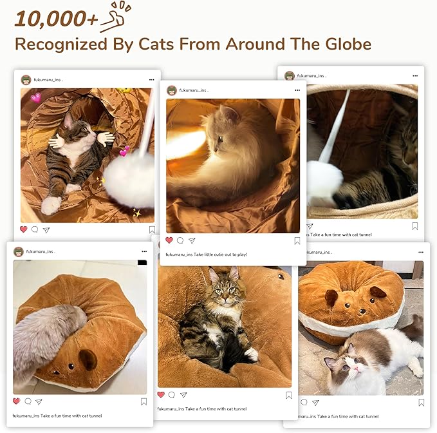Like the fluffy cream cat post
This screenshot has width=437, height=433.
pyautogui.click(x=169, y=240)
